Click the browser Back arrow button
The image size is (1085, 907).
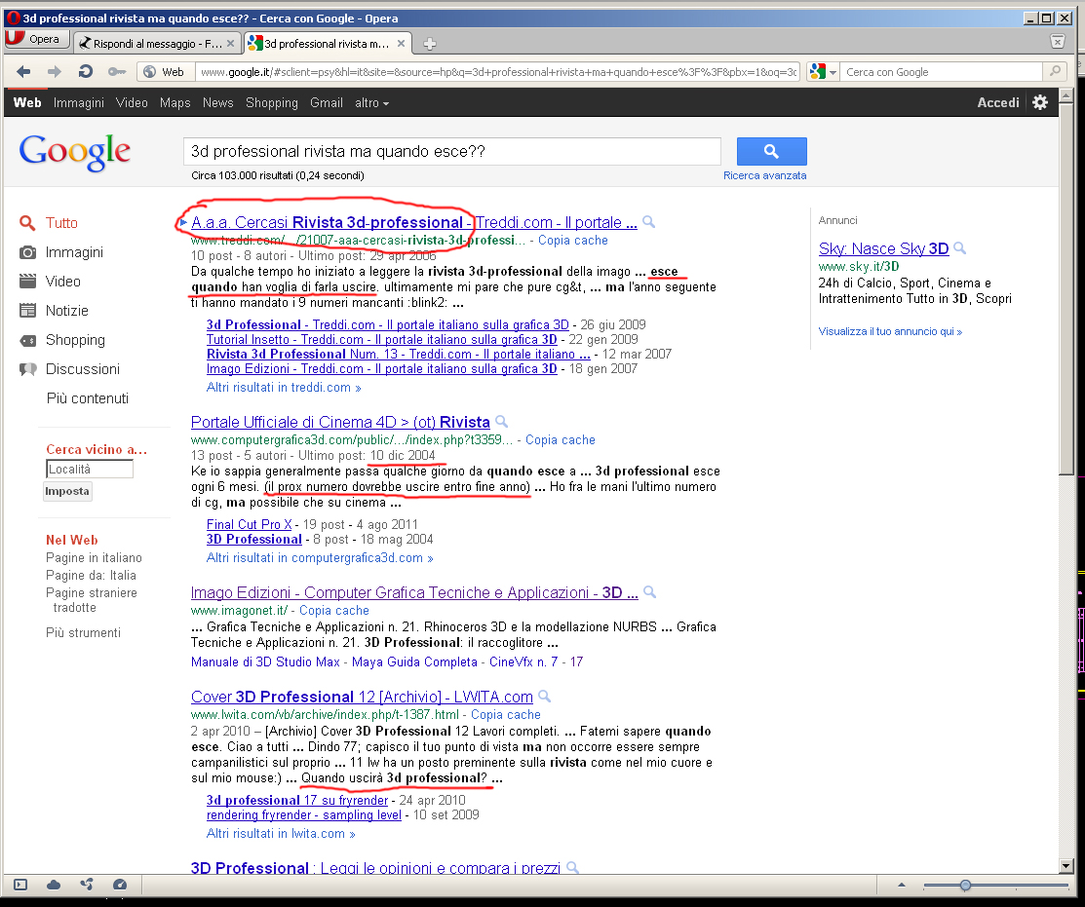[x=23, y=71]
